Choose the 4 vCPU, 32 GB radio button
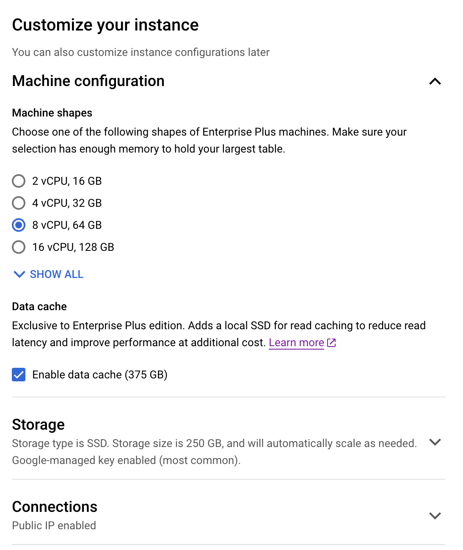Viewport: 463px width, 550px height. click(x=19, y=203)
